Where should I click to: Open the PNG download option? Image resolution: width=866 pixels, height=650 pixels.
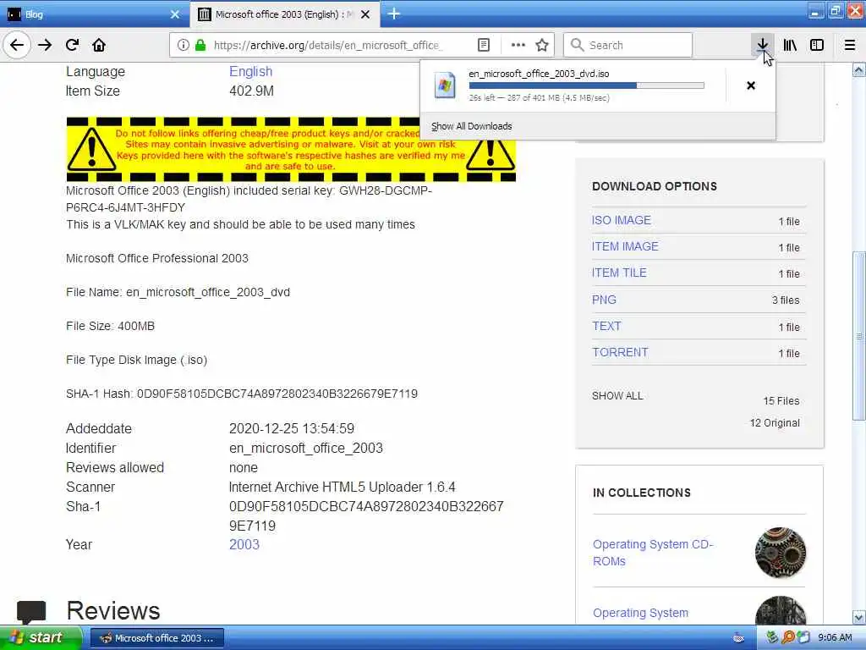[604, 300]
